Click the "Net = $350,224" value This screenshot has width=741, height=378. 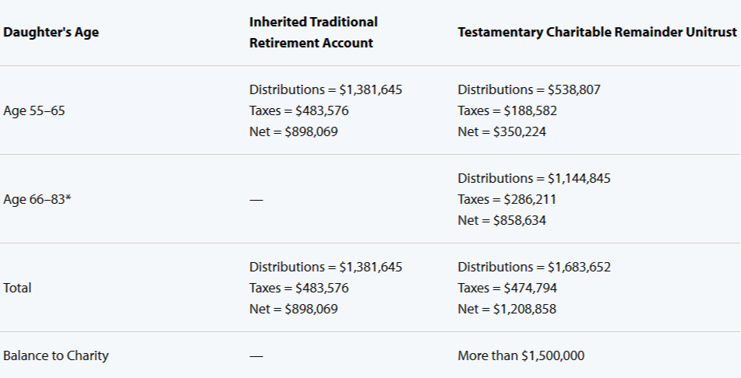pyautogui.click(x=502, y=131)
